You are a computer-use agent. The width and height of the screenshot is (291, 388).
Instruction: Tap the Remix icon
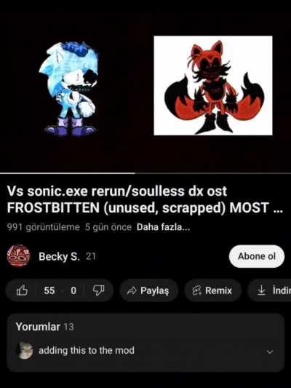coord(197,290)
